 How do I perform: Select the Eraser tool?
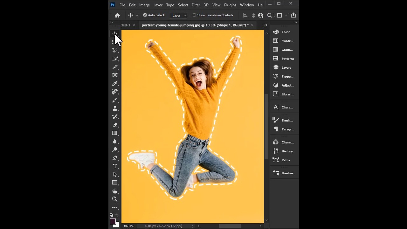115,125
